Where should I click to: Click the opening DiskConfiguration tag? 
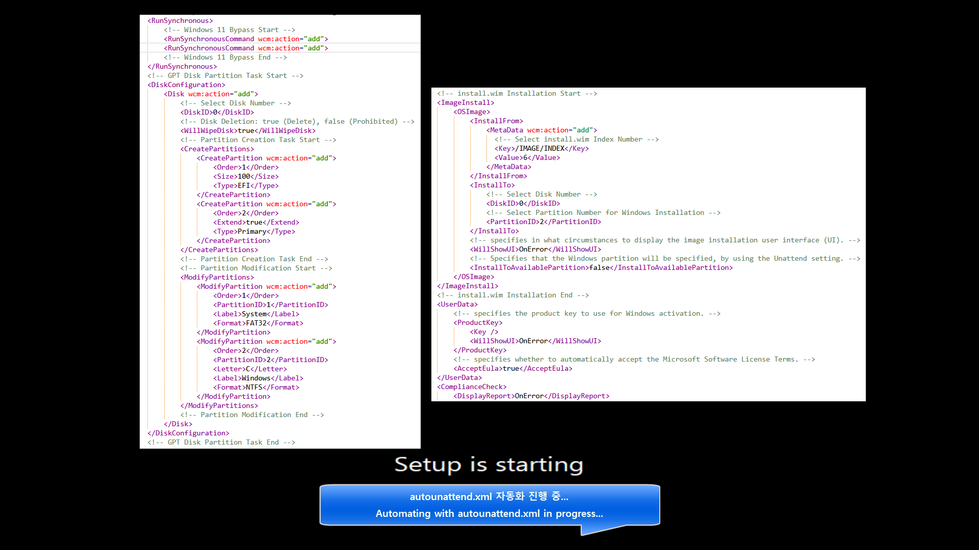coord(186,85)
